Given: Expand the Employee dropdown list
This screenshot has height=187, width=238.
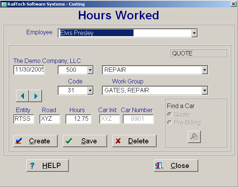Looking at the screenshot, I should (194, 33).
